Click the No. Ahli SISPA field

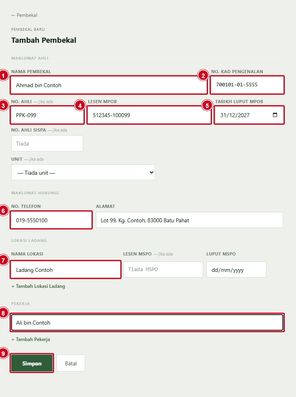click(x=47, y=143)
